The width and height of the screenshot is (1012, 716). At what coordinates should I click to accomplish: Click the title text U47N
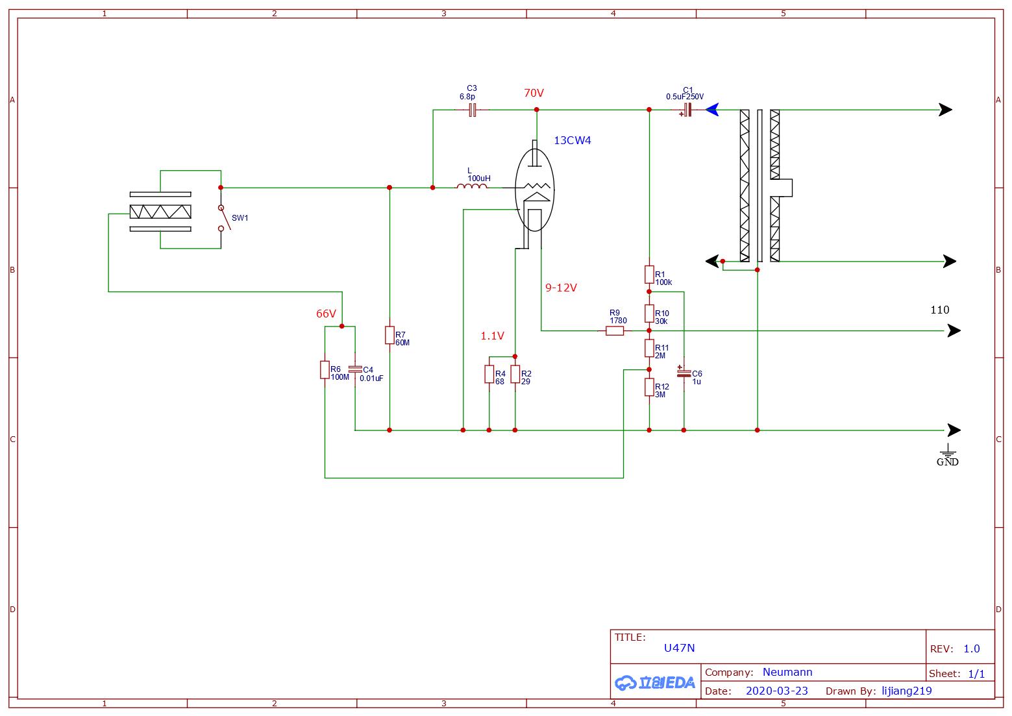[679, 648]
